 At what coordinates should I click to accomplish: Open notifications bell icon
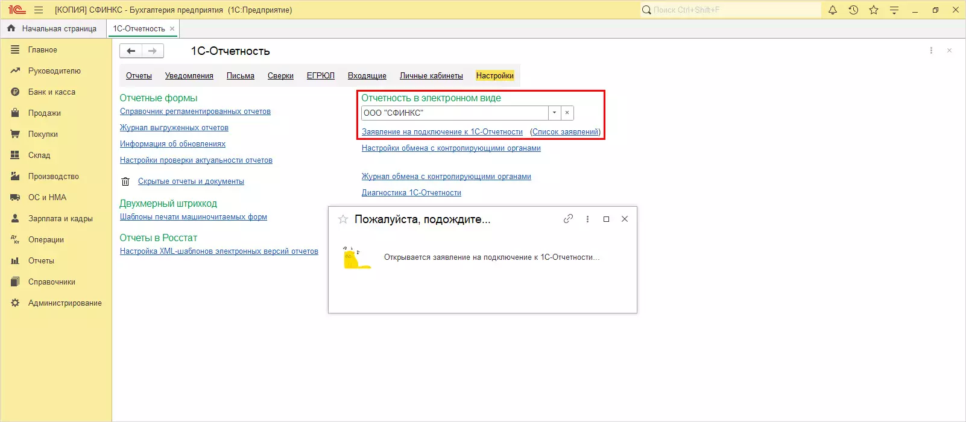[833, 10]
